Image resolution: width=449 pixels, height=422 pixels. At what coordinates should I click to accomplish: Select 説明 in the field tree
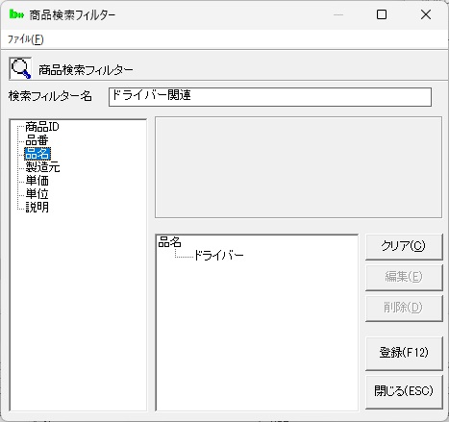click(x=37, y=208)
